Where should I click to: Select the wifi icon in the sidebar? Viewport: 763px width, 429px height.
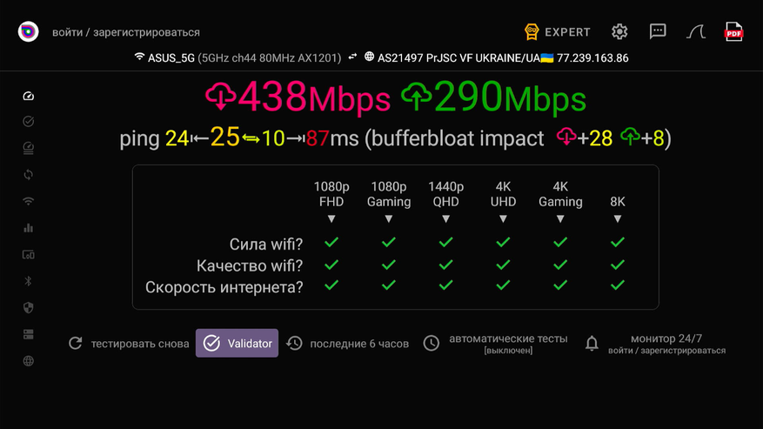(28, 201)
